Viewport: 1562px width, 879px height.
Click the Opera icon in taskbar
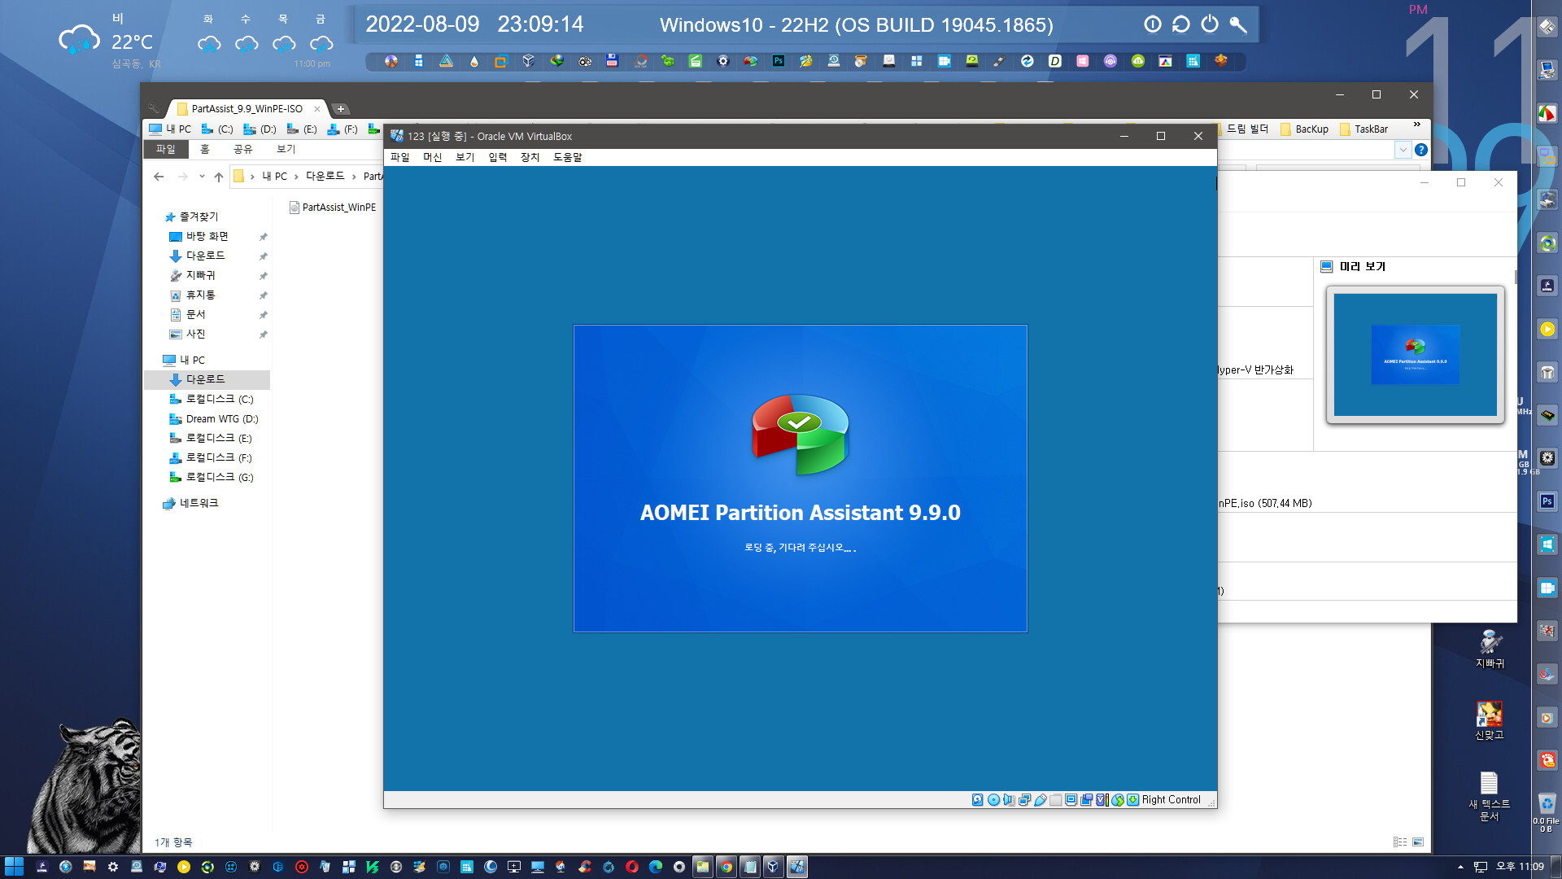click(631, 867)
